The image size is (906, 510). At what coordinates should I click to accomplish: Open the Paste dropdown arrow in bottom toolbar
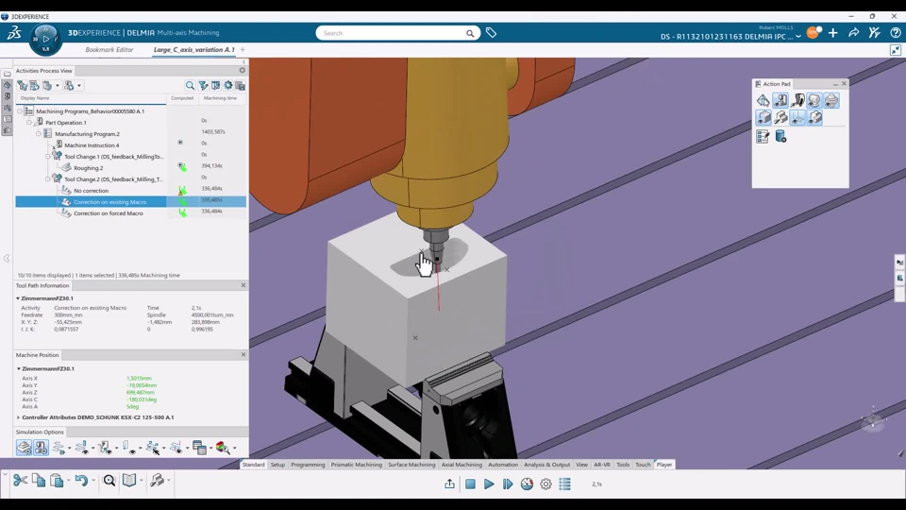(68, 481)
